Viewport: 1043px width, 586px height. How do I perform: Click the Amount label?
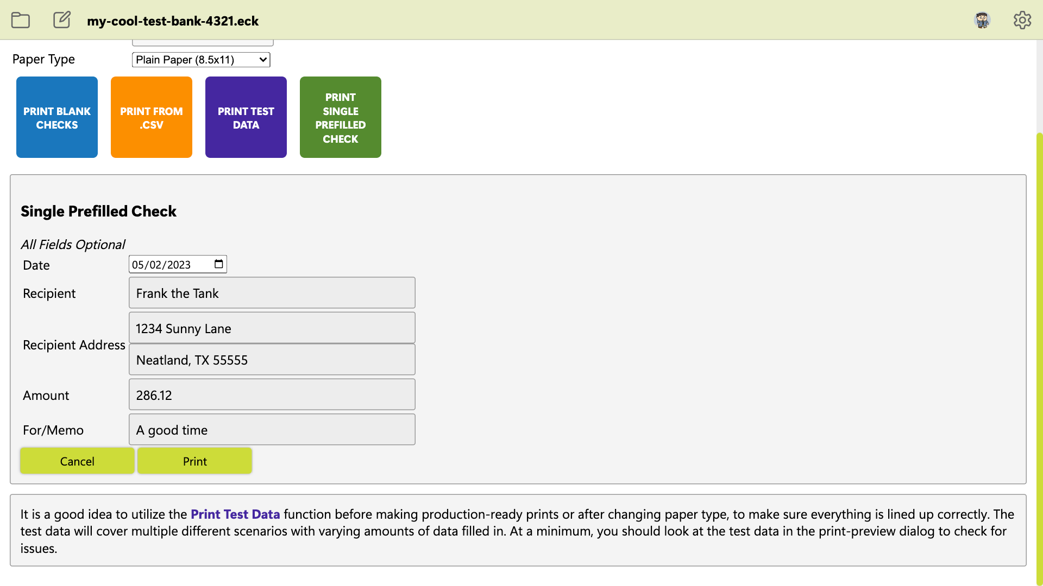[x=46, y=396]
